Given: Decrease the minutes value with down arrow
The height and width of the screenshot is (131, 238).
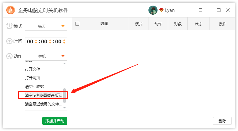Looking at the screenshot, I should pos(50,43).
